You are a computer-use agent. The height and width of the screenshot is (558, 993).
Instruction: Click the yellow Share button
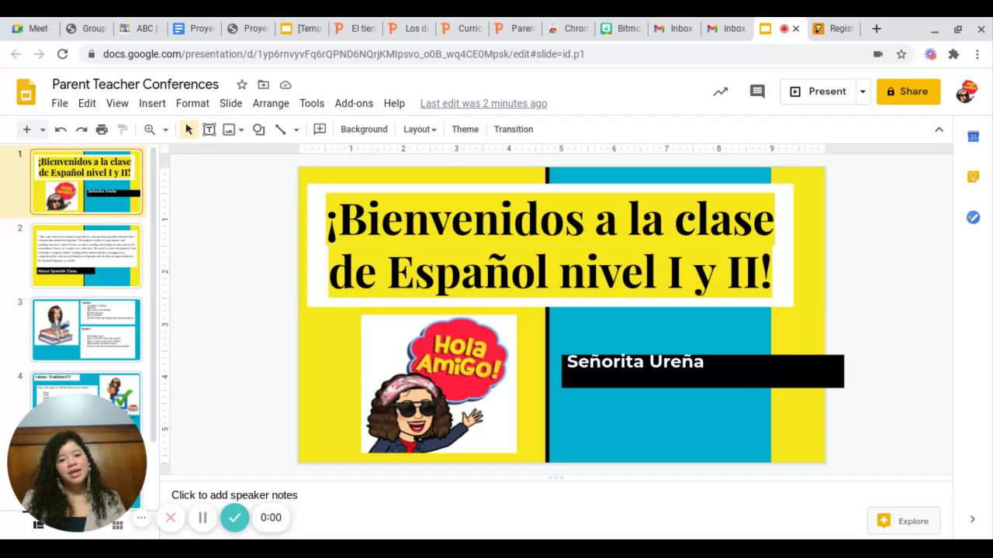point(908,91)
